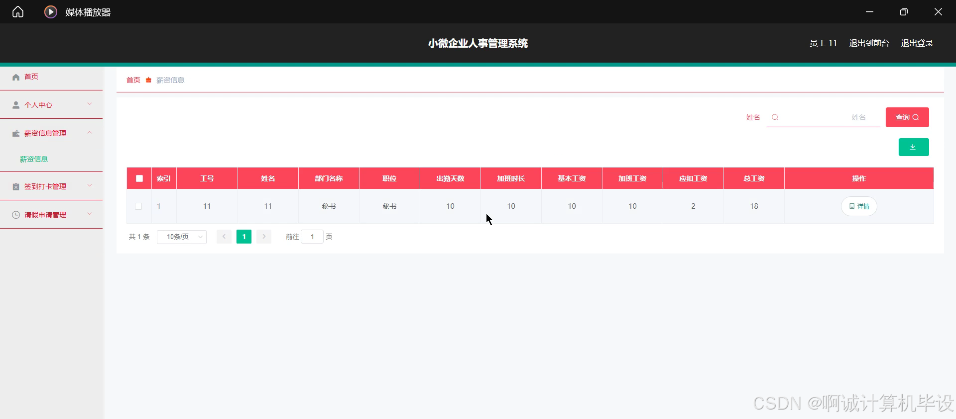The width and height of the screenshot is (956, 419).
Task: Click the green download export button
Action: pos(914,147)
